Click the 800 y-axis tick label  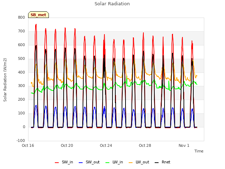[21, 18]
